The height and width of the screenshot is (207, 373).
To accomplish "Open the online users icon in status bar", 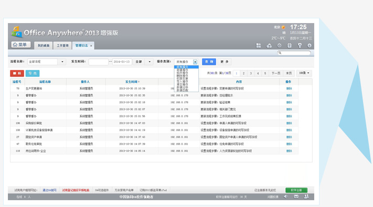I will 306,197.
